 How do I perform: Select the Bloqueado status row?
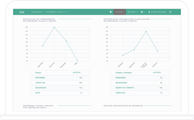pos(40,88)
